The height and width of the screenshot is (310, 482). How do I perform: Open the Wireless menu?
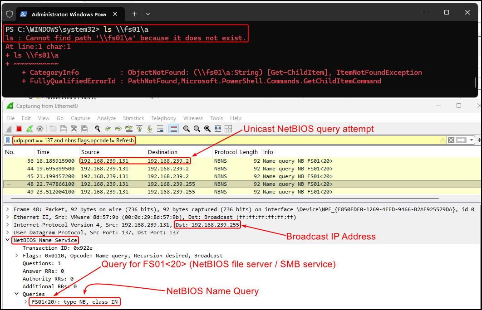click(x=193, y=118)
